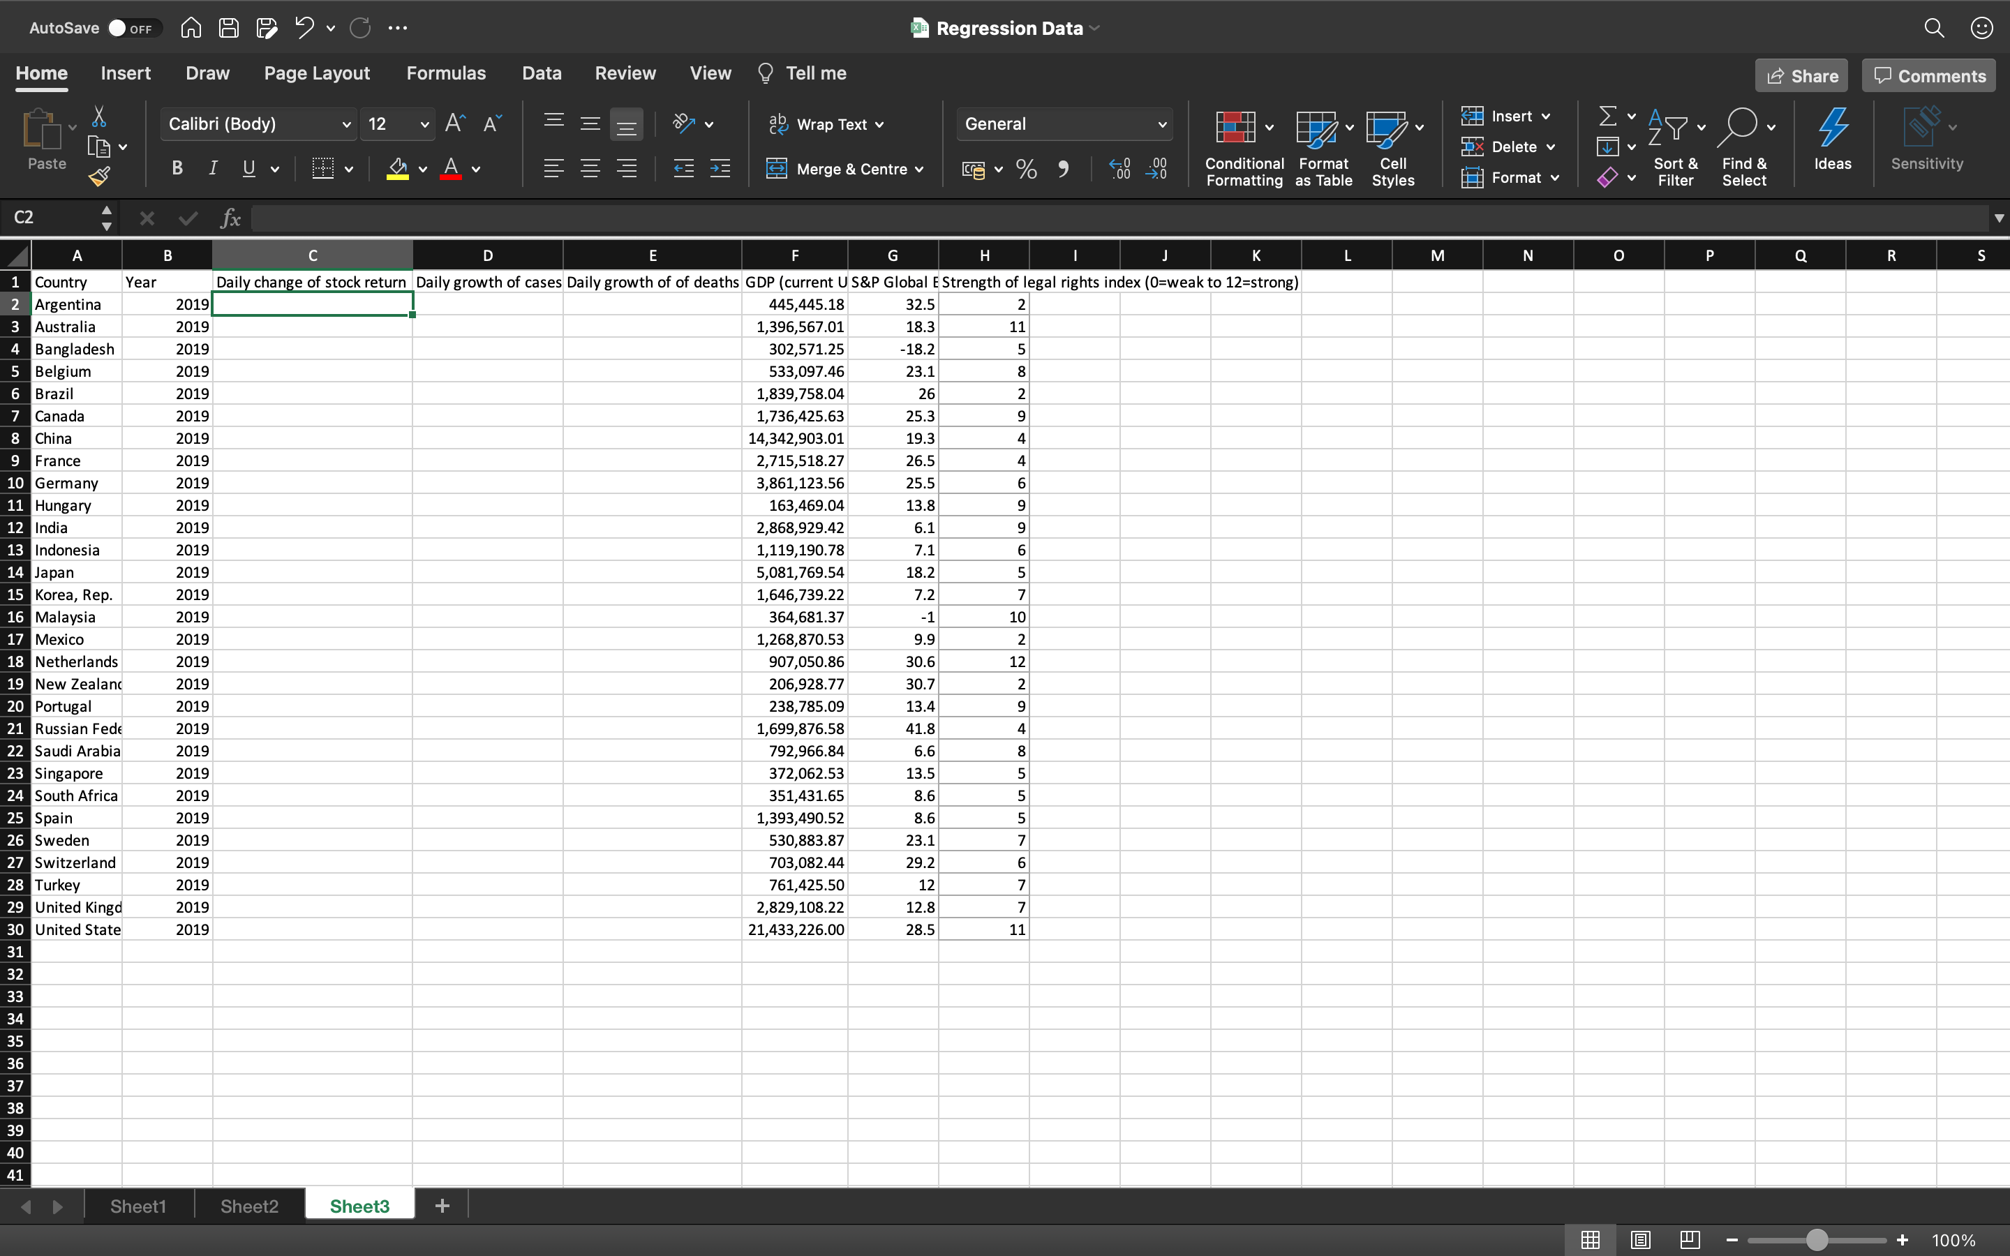
Task: Apply yellow fill colour
Action: tap(398, 169)
